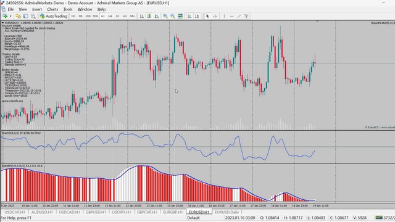Open the Market Watch window icon
The image size is (395, 222).
(x=18, y=16)
